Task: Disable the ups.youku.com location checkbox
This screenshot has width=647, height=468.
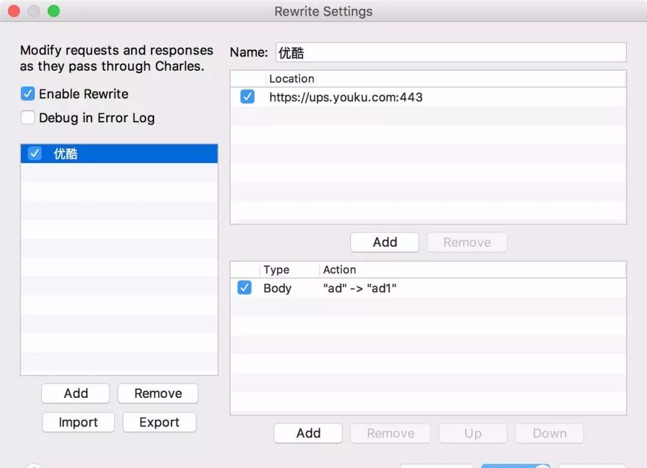Action: click(247, 97)
